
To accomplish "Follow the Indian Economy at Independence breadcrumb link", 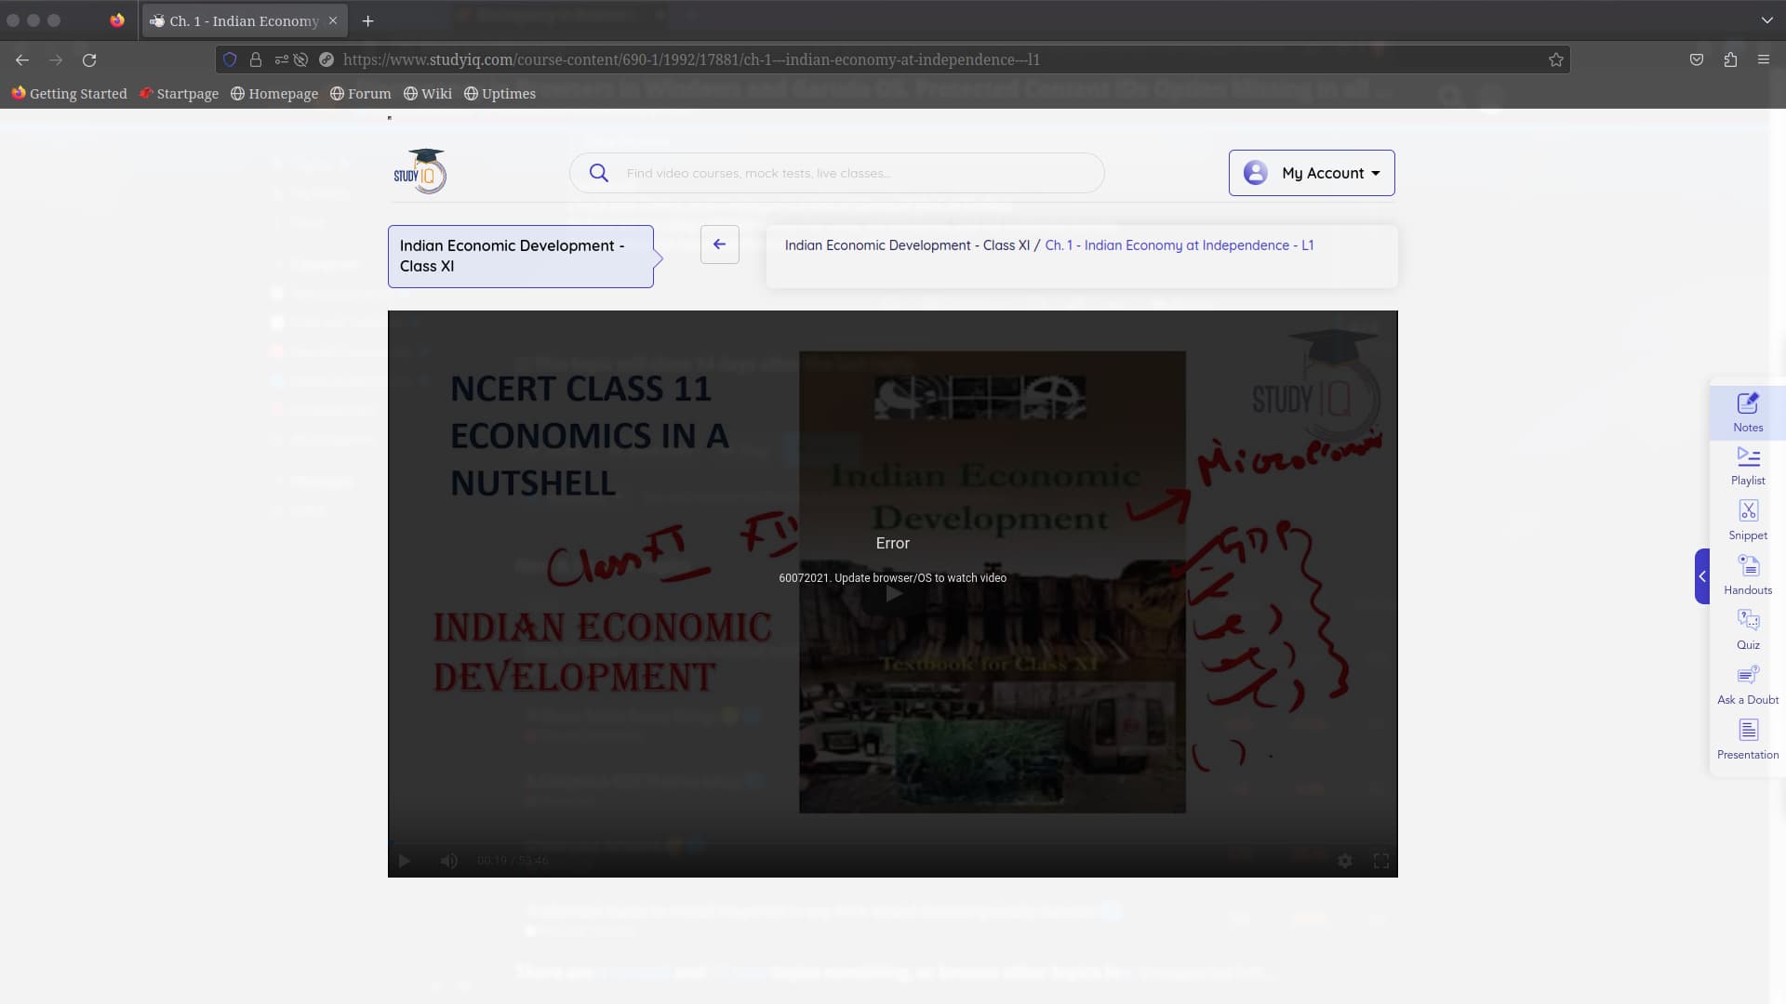I will [x=1180, y=244].
